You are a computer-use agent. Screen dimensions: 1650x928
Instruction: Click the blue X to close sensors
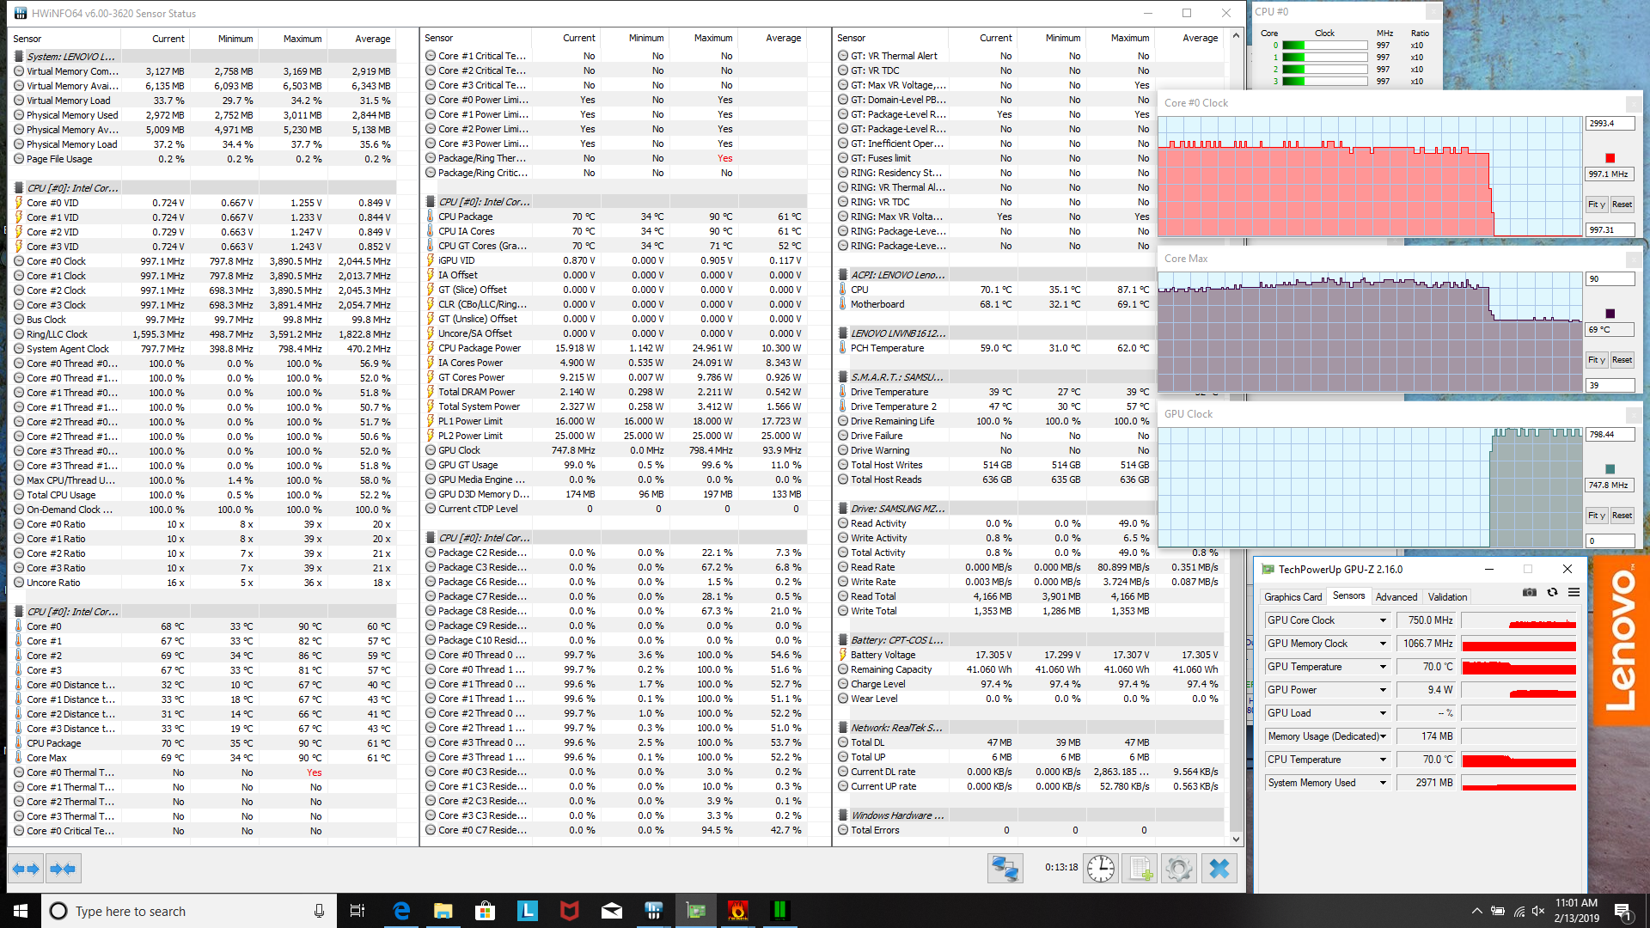[1219, 869]
